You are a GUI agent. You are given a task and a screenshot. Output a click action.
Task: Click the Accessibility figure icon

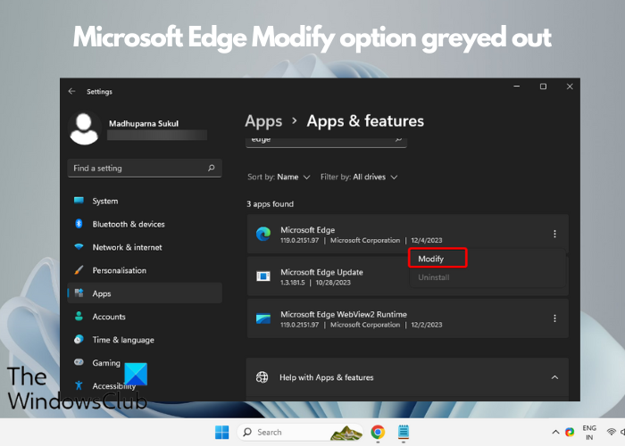pos(79,385)
